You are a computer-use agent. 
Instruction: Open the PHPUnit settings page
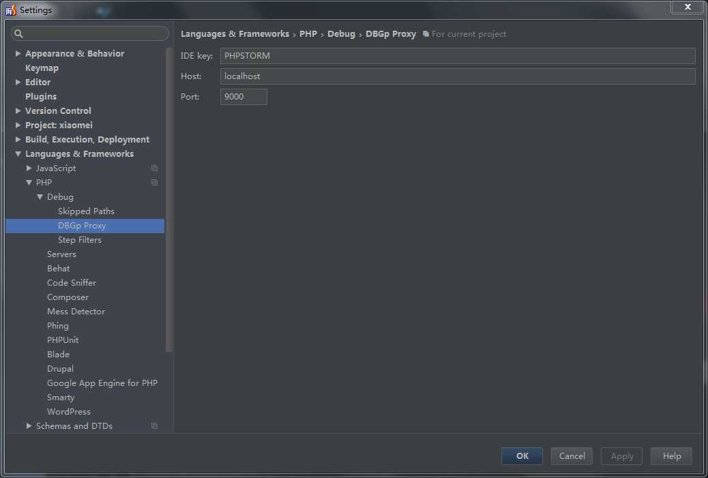click(63, 340)
